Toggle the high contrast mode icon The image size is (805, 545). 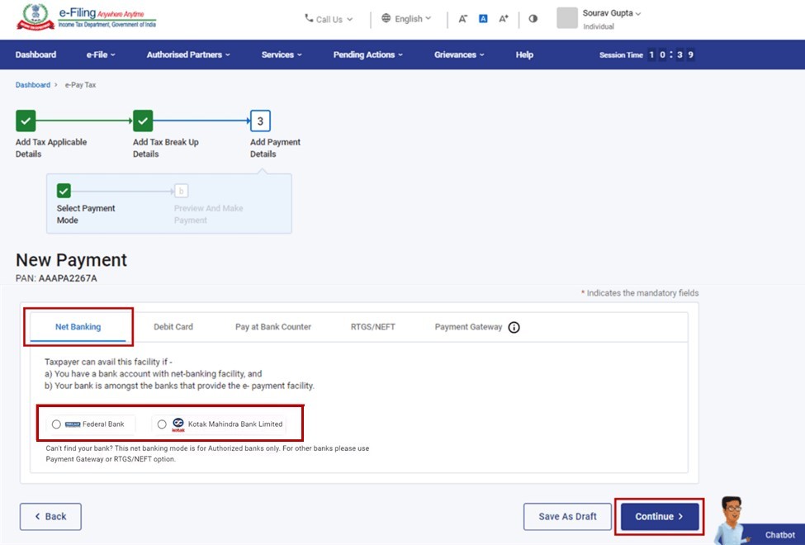[x=533, y=19]
